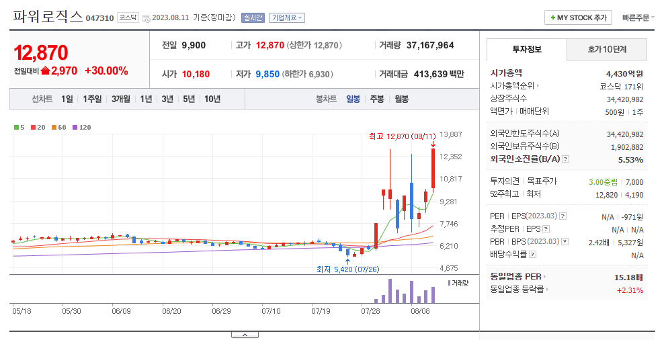The height and width of the screenshot is (340, 666).
Task: Click the stock code 047310
Action: point(100,18)
